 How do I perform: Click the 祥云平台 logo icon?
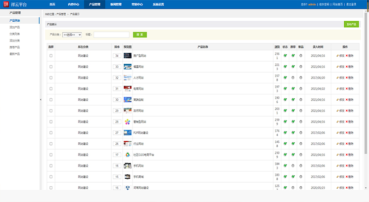[x=5, y=4]
